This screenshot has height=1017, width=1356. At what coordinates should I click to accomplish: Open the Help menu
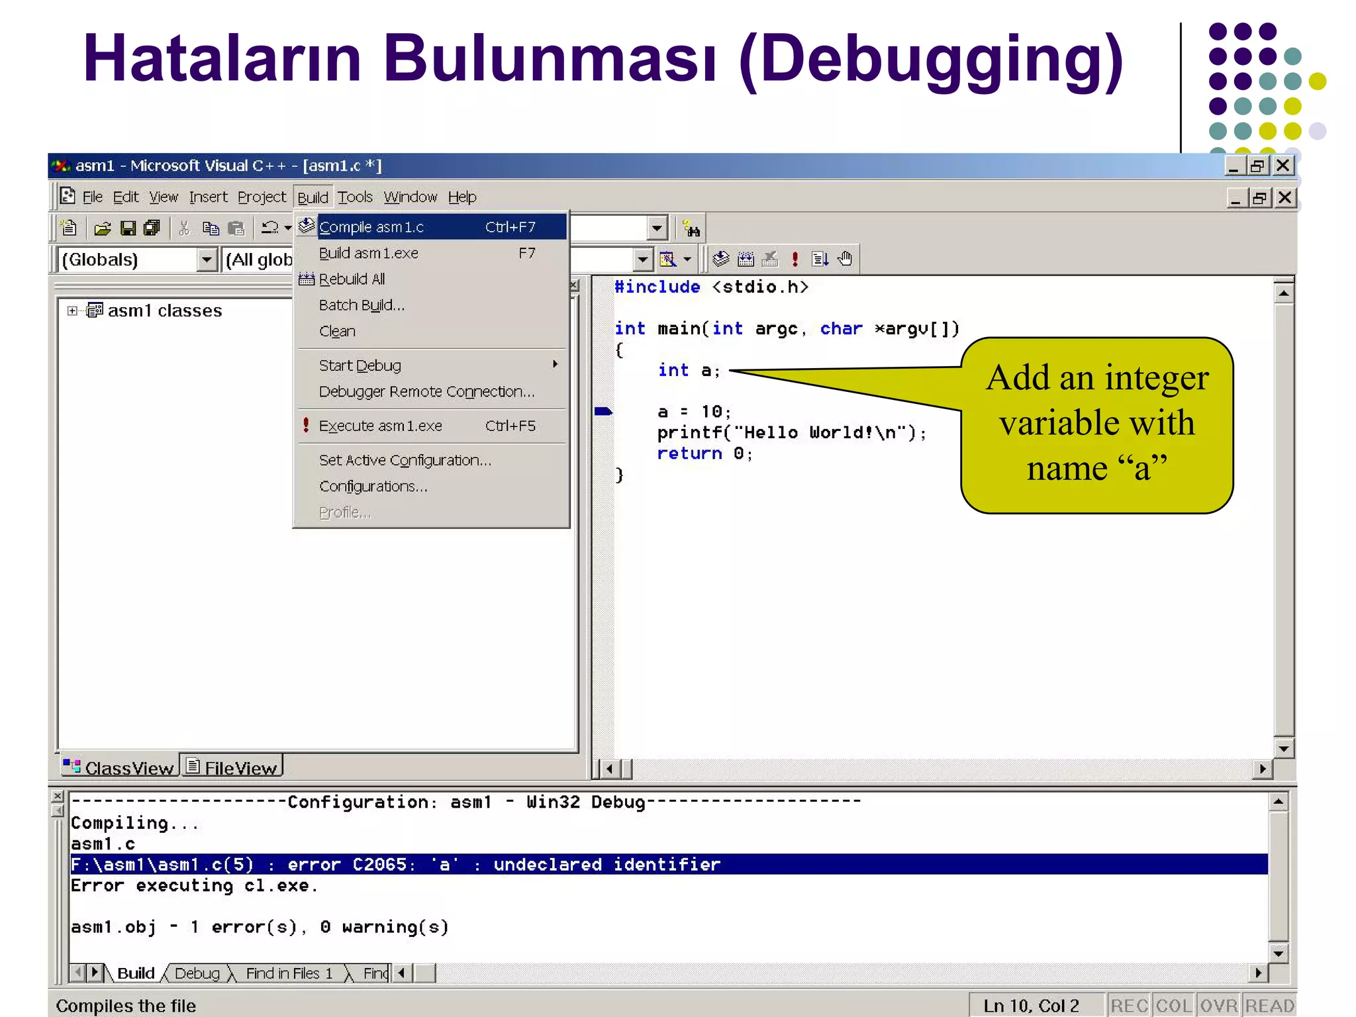tap(462, 197)
